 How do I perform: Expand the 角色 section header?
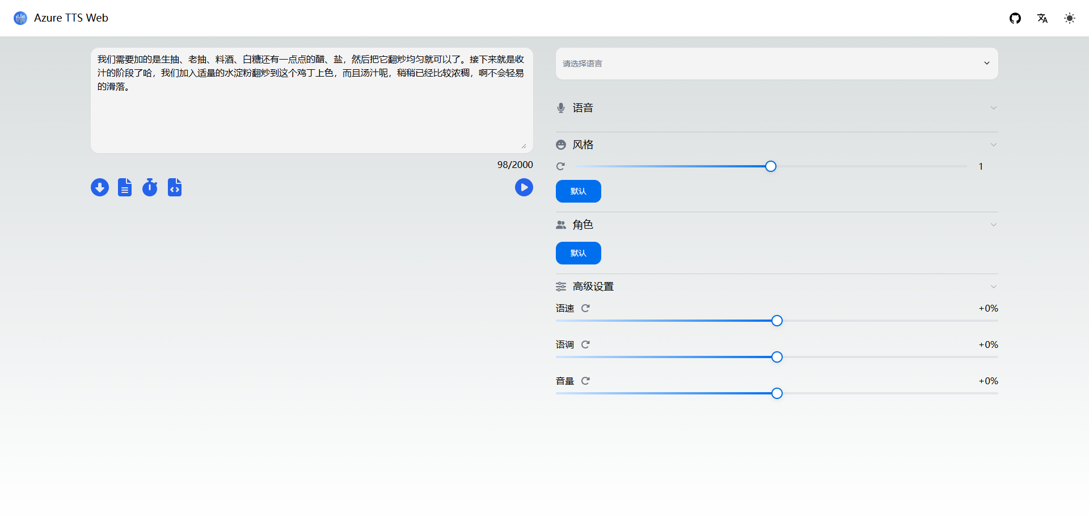994,225
